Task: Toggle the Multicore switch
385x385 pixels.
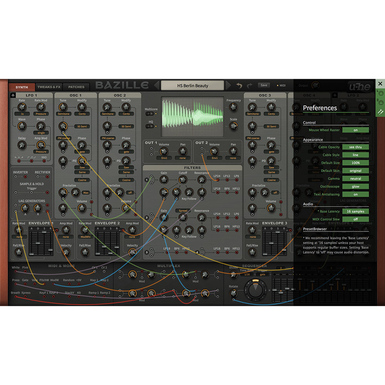Action: pos(150,114)
